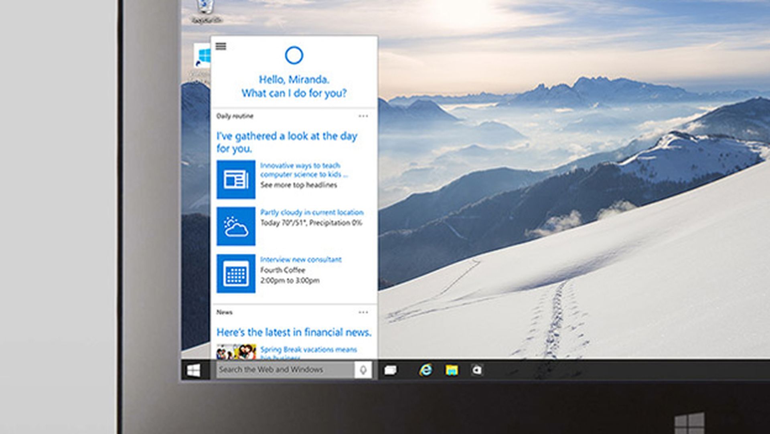Viewport: 770px width, 434px height.
Task: Click the weather cloud tile icon
Action: click(x=237, y=226)
